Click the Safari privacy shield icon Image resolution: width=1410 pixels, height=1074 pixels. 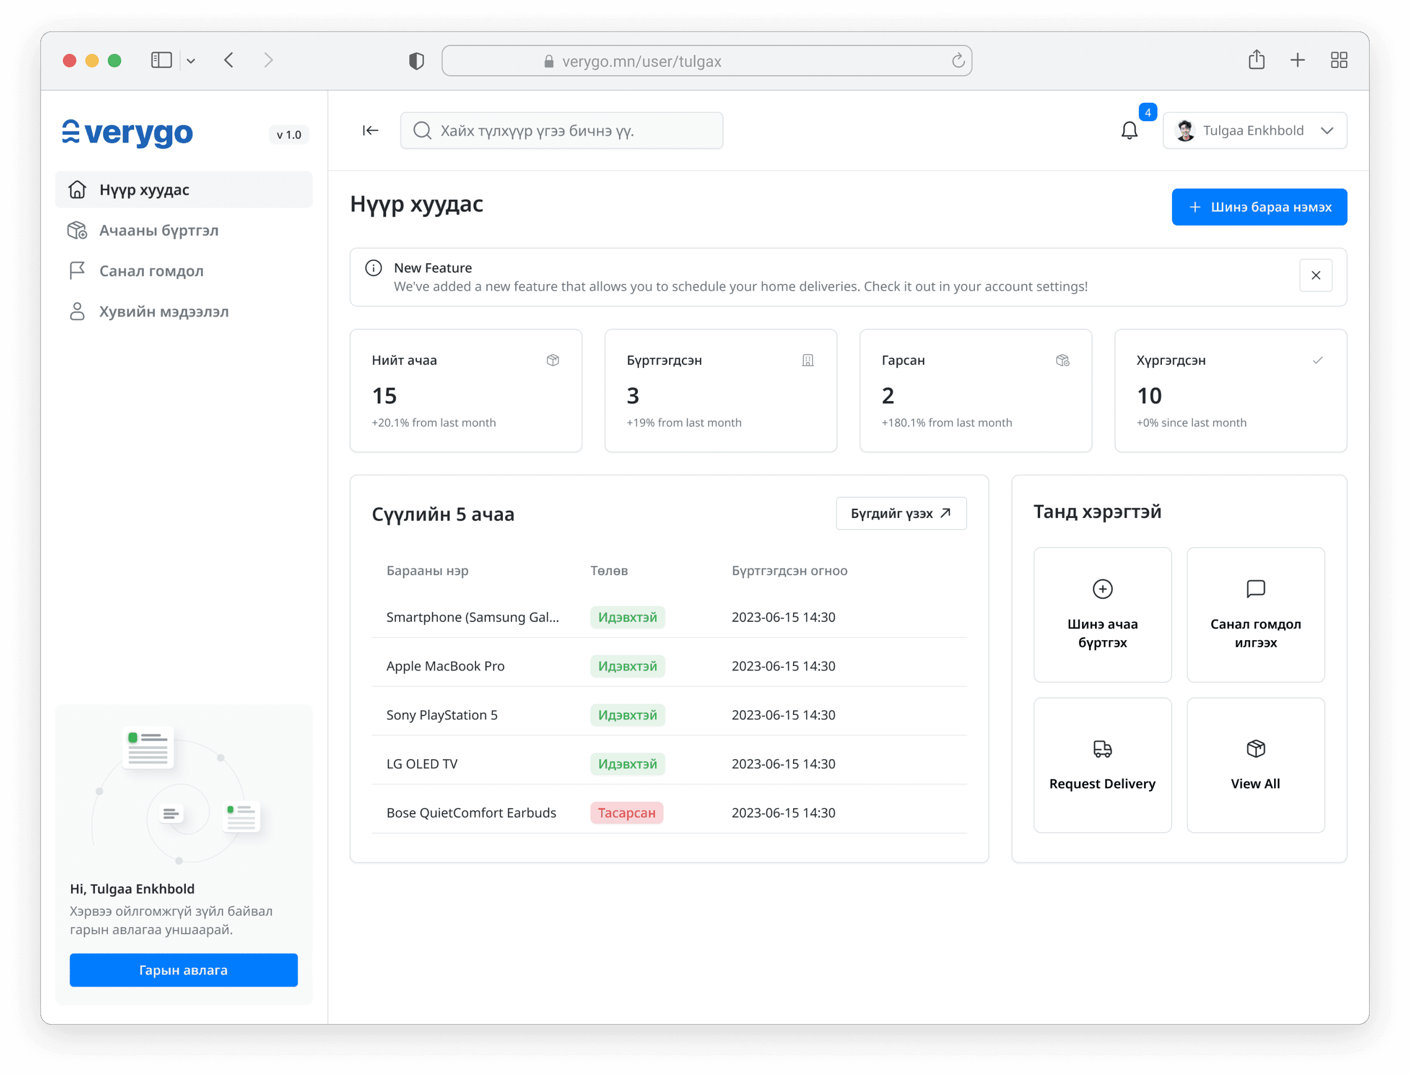coord(416,61)
